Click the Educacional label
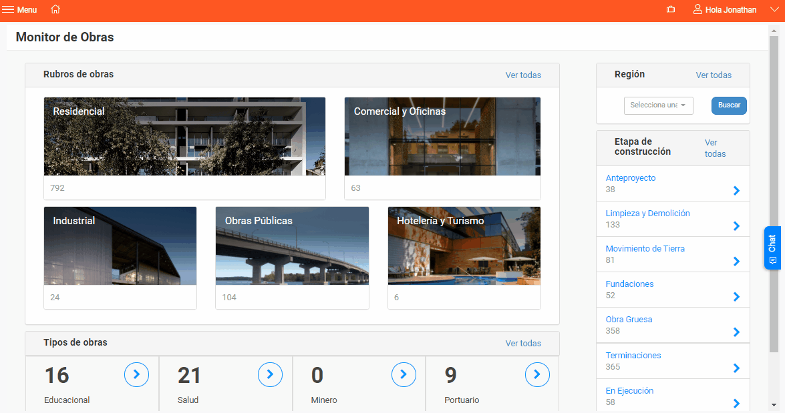Screen dimensions: 785x413 click(x=67, y=400)
